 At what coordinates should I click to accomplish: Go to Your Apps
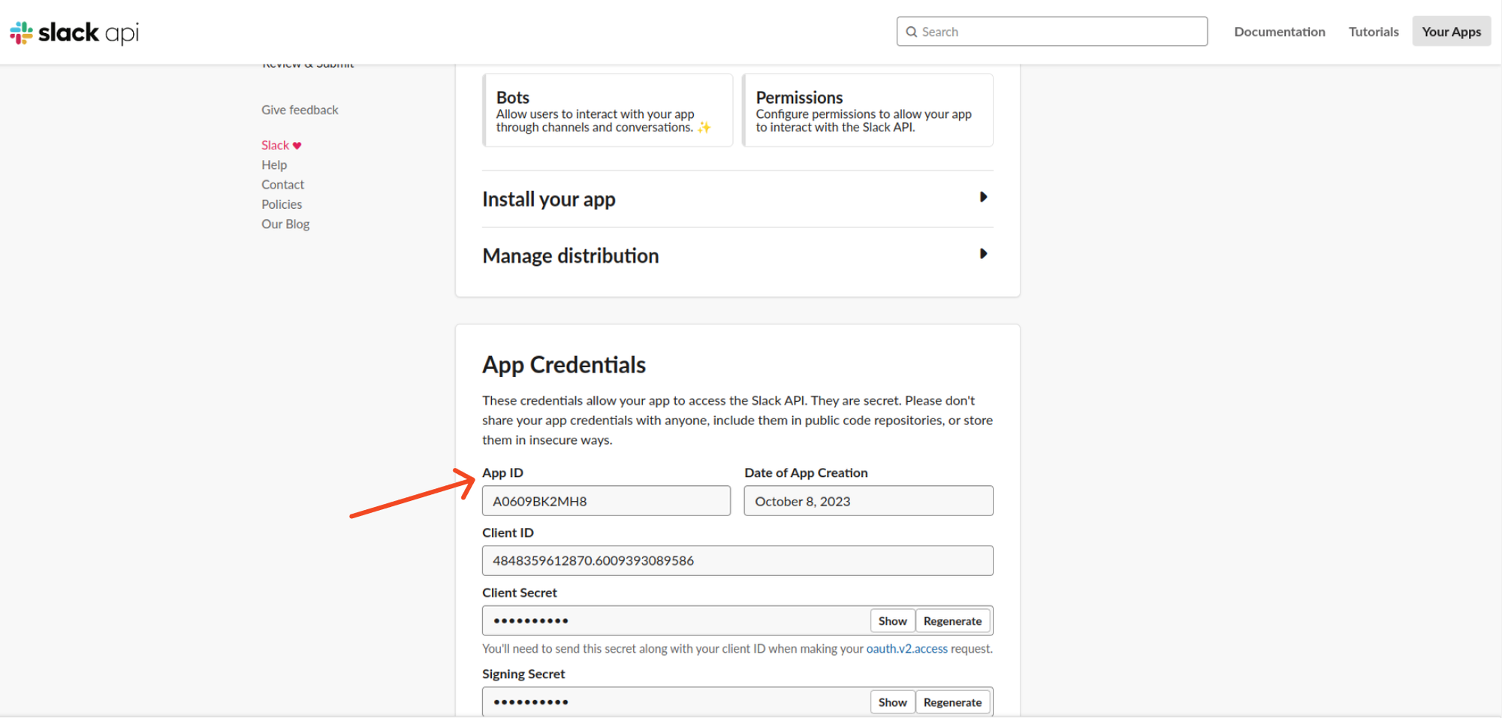coord(1451,32)
